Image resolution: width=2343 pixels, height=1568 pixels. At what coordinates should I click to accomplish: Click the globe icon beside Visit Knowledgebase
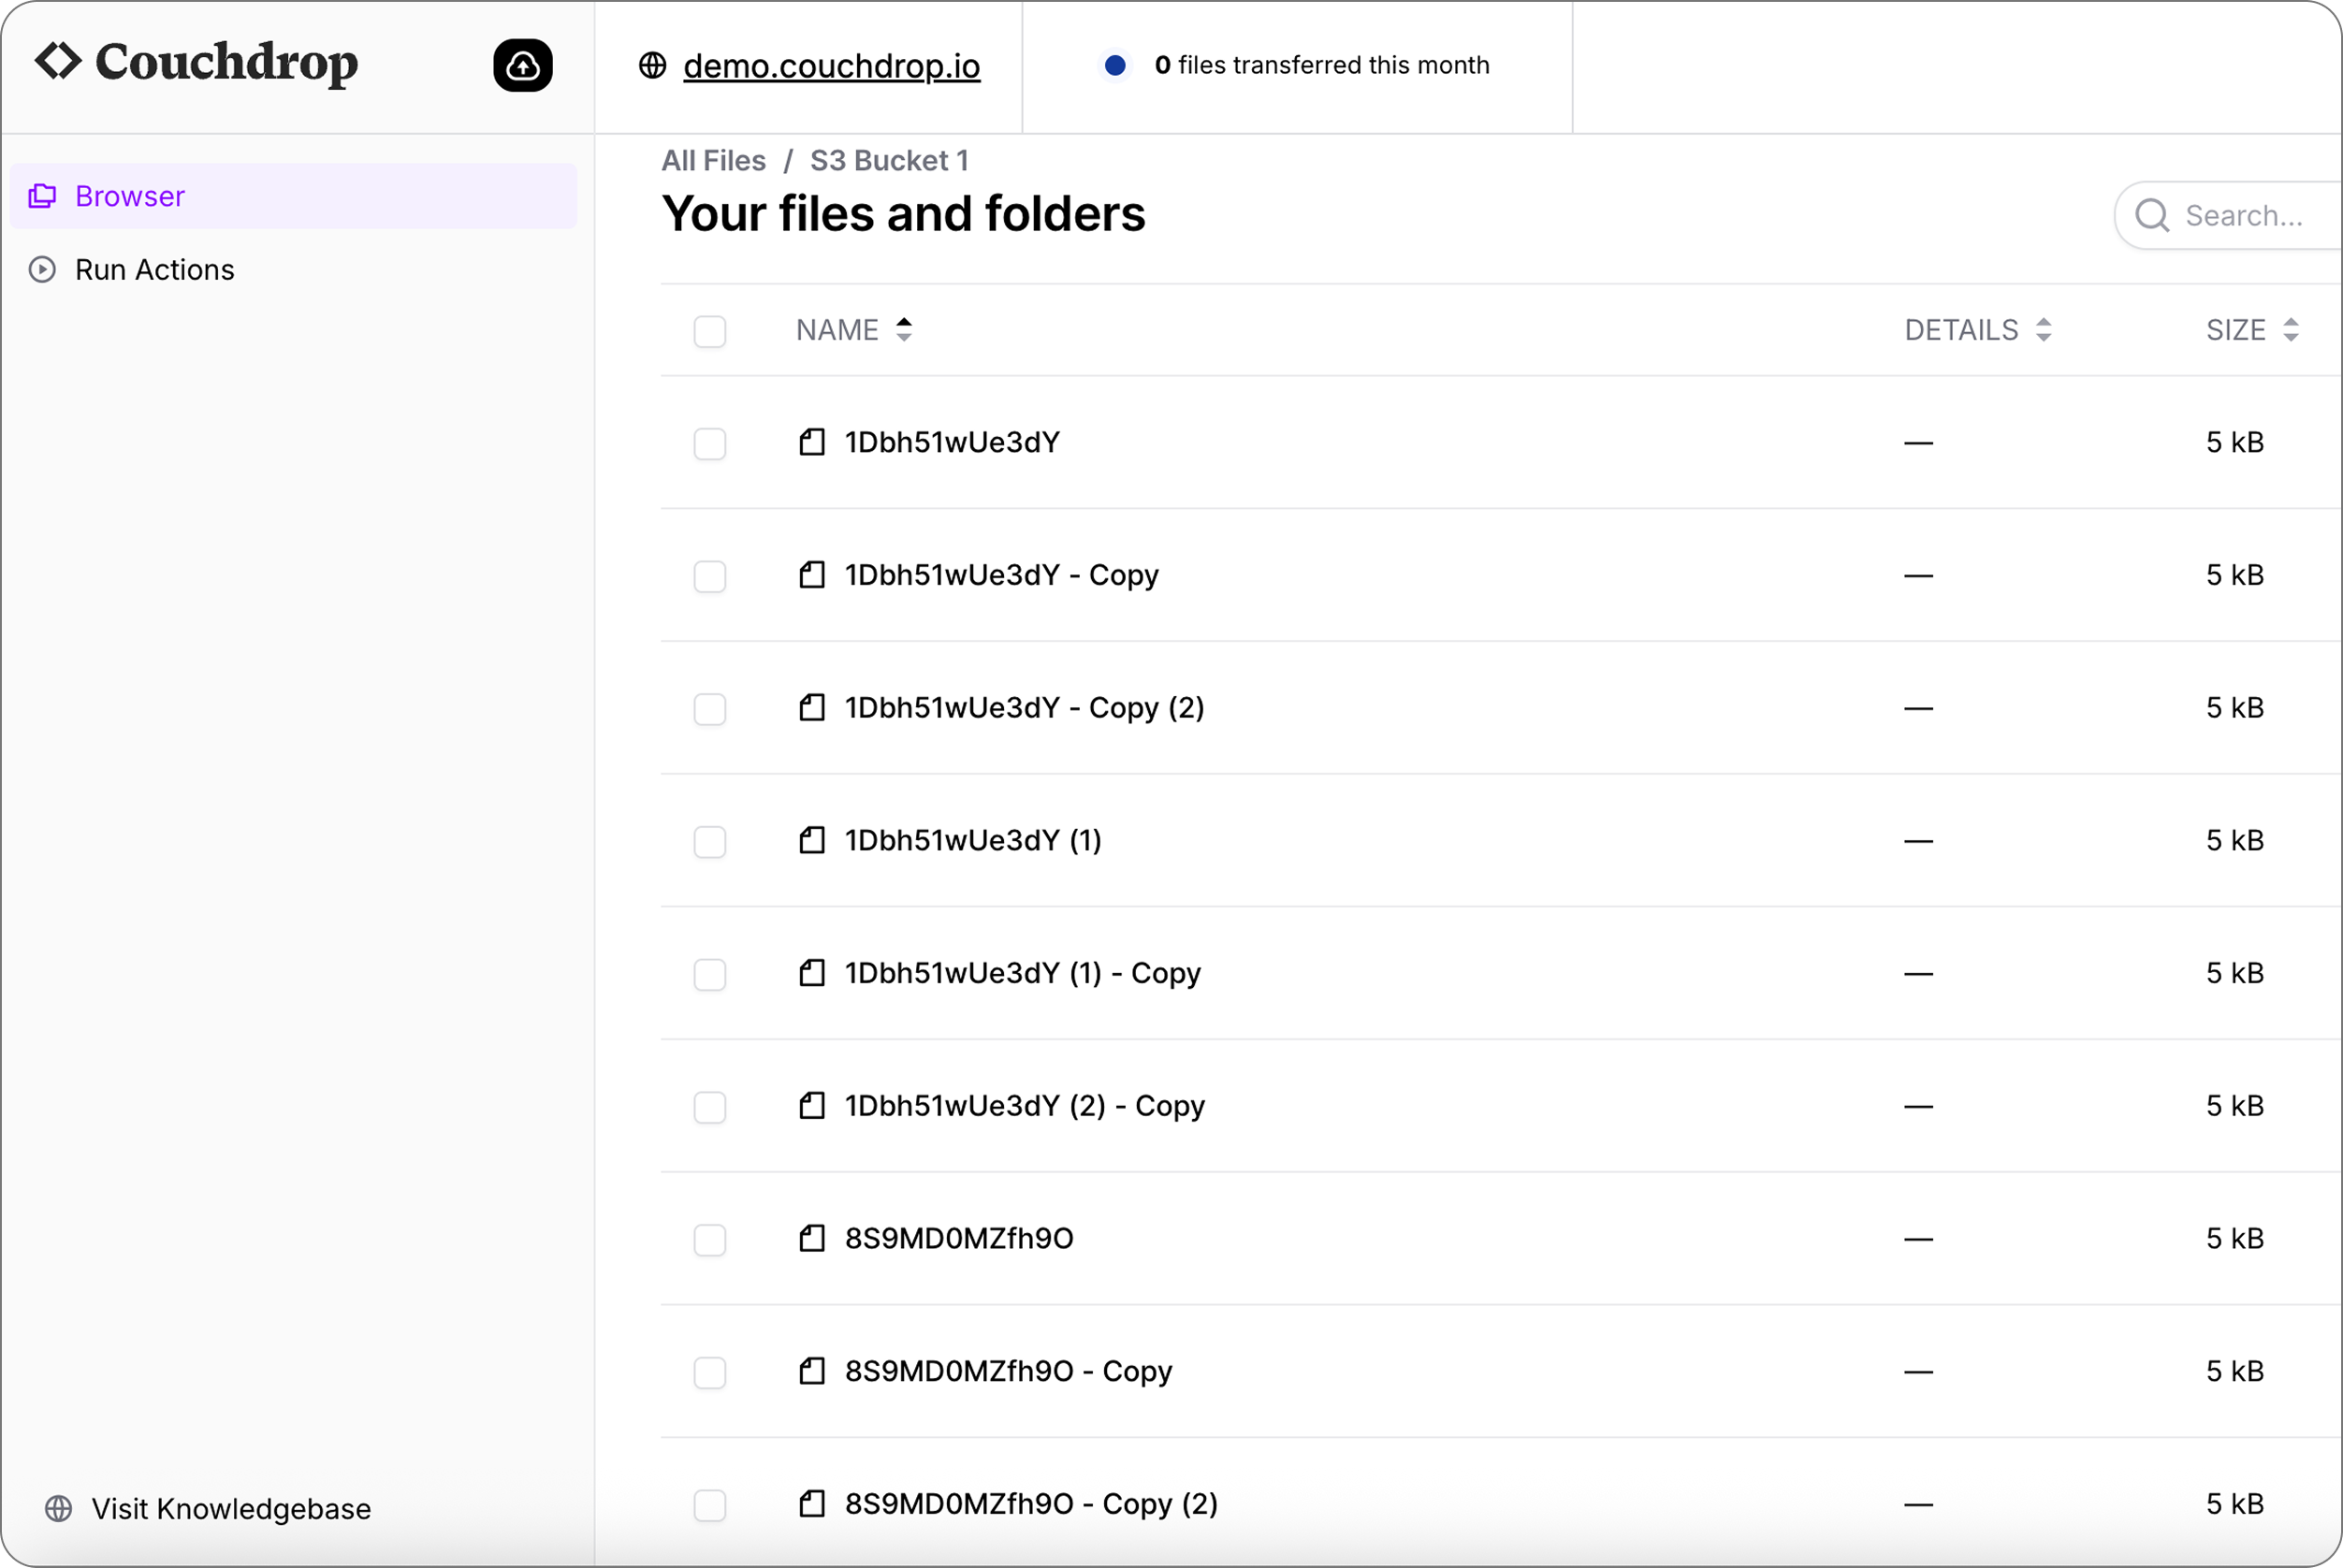click(59, 1508)
